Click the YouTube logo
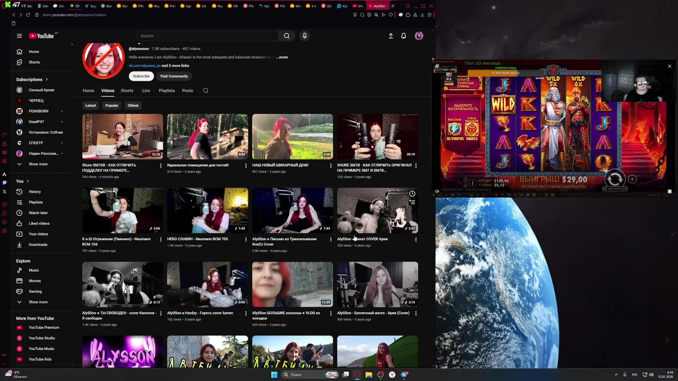678x381 pixels. [42, 36]
